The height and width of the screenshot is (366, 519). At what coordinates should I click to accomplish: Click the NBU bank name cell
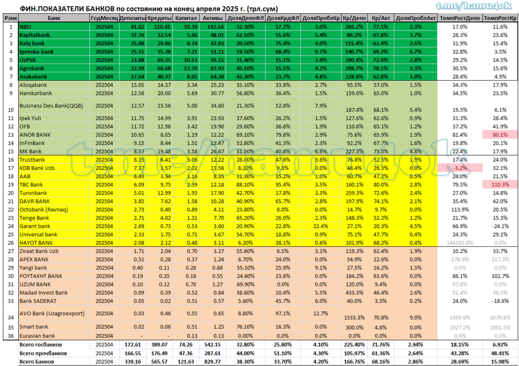coord(25,27)
